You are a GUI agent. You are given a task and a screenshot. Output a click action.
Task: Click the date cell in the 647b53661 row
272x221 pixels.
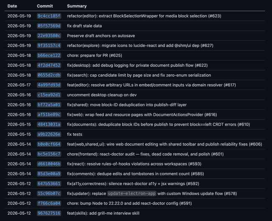19,184
